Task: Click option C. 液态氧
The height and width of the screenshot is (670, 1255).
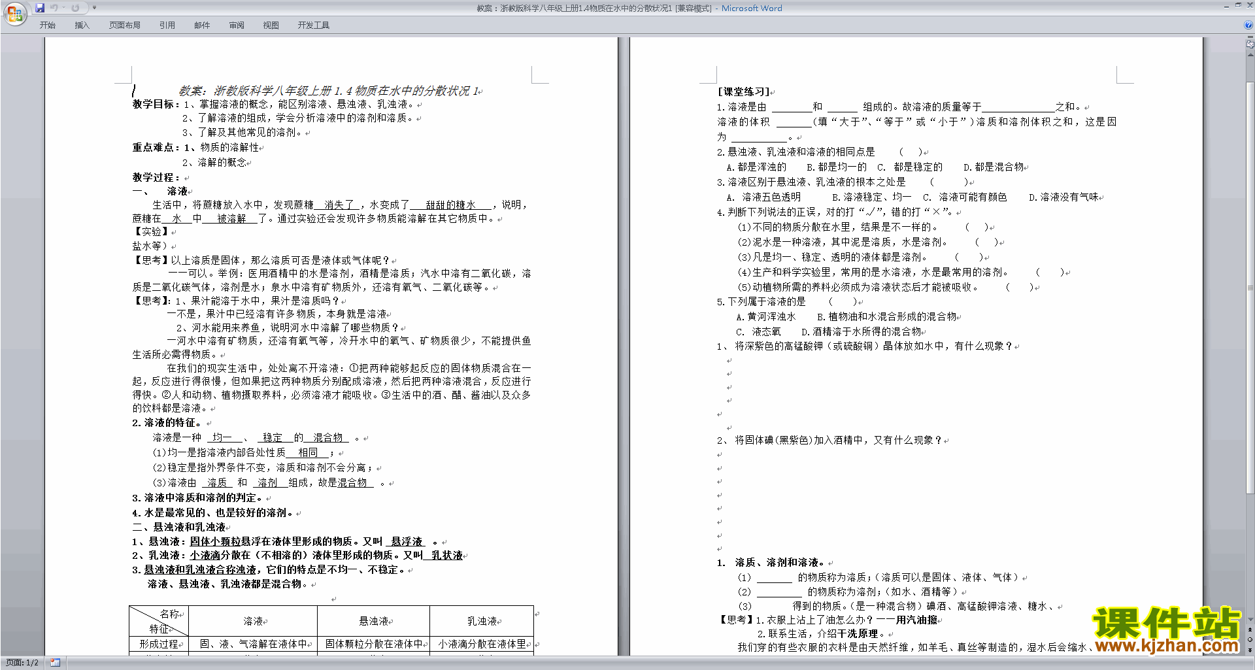Action: 758,332
